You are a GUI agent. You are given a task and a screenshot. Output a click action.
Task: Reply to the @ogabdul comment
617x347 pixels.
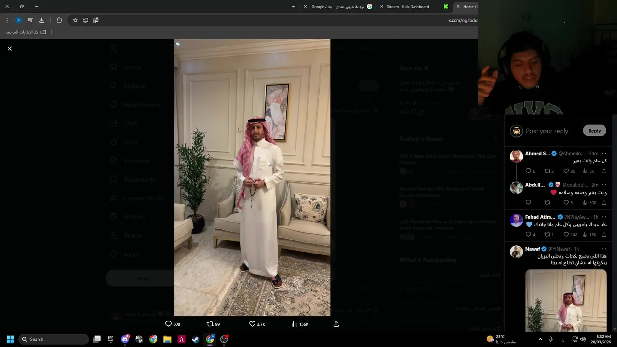[528, 203]
